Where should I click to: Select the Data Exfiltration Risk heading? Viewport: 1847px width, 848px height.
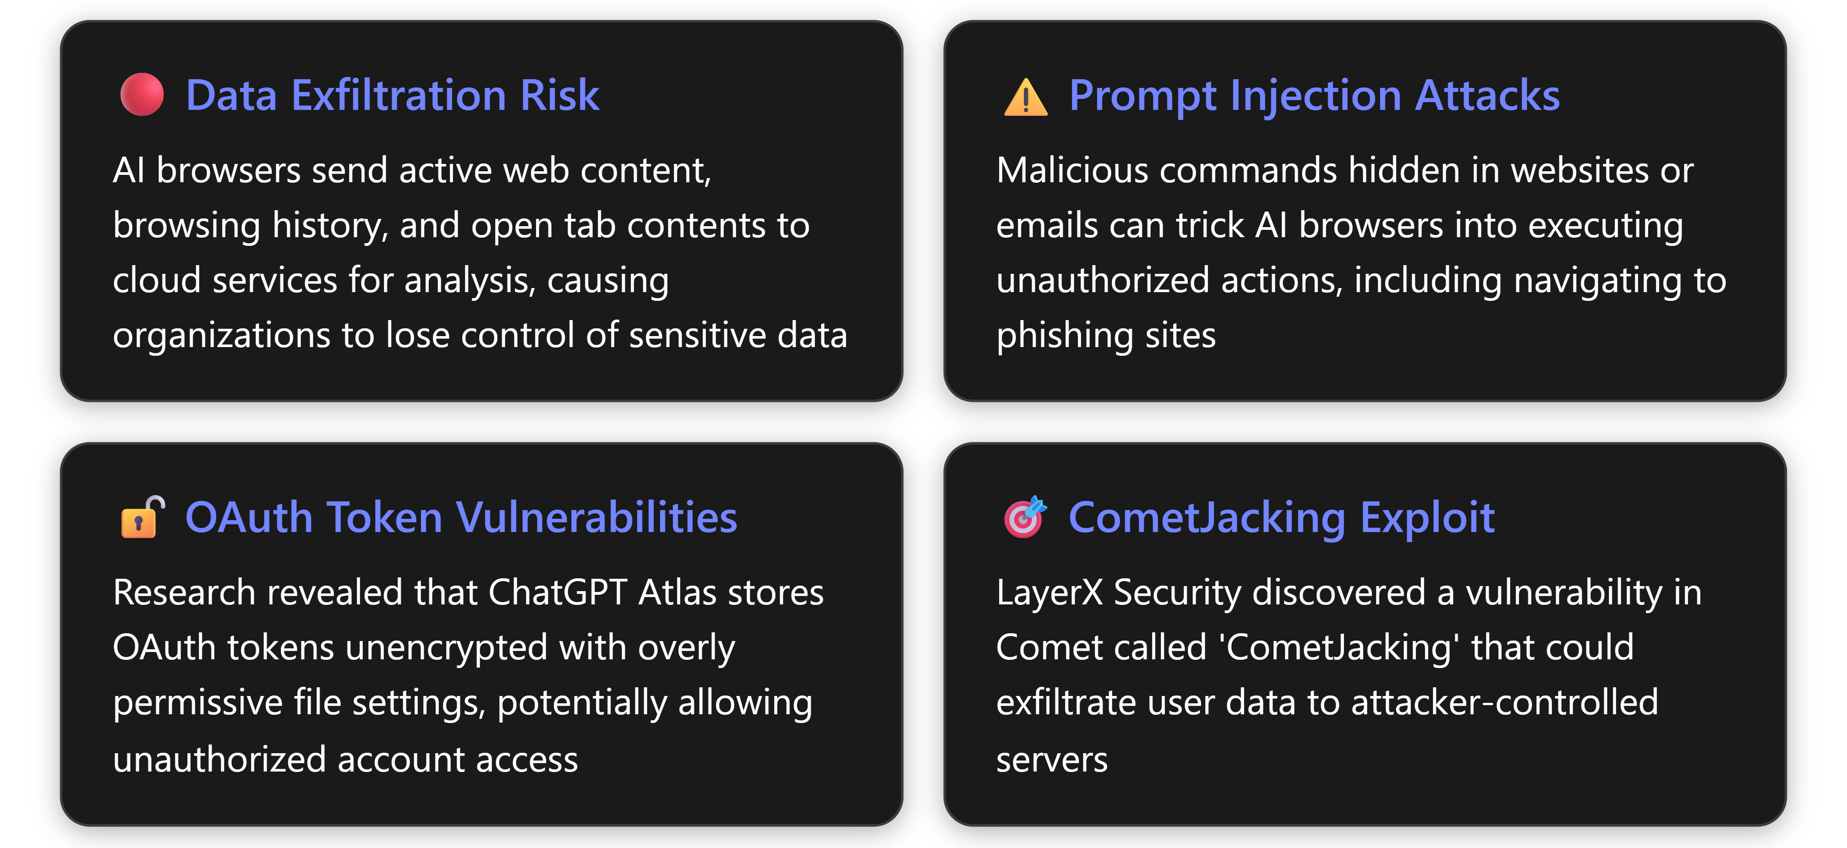(x=392, y=95)
